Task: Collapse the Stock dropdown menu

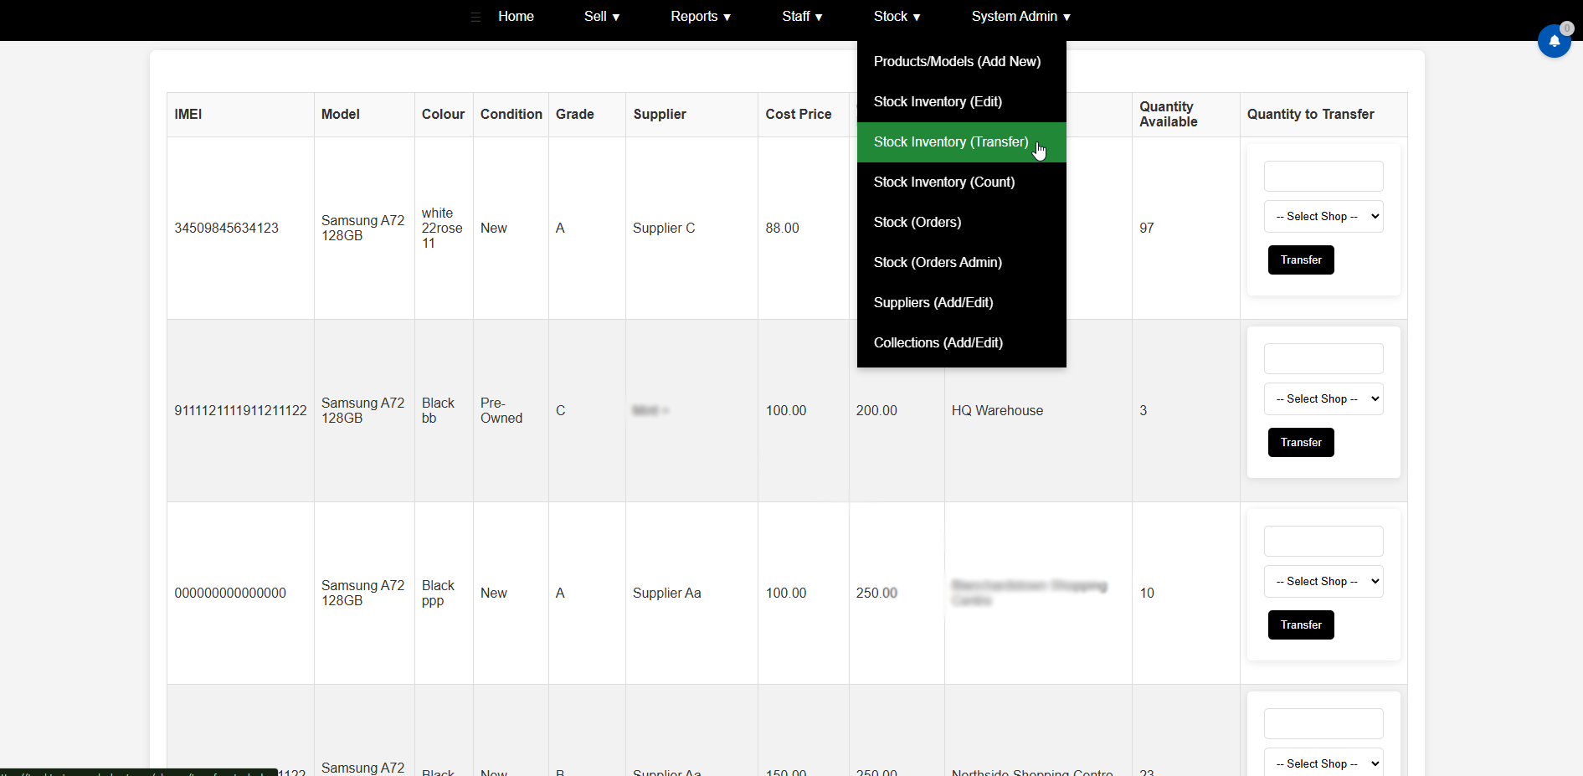Action: click(x=897, y=17)
